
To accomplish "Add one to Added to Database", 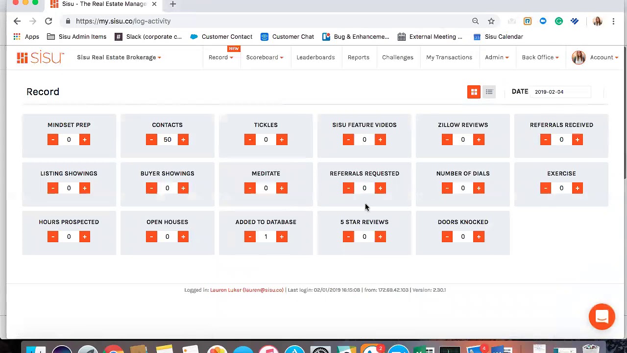I will (x=282, y=237).
